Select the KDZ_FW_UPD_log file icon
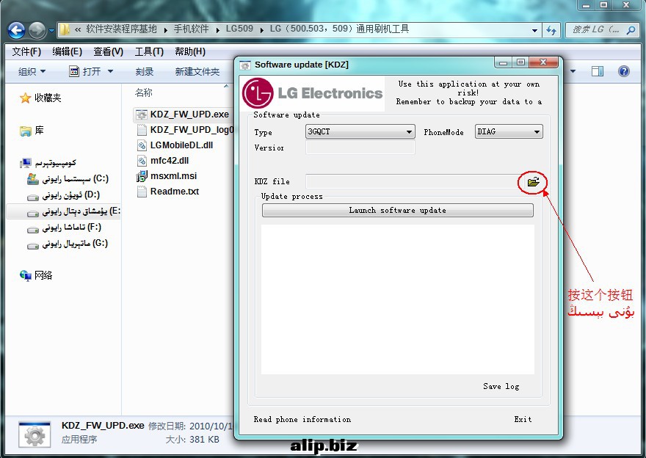The width and height of the screenshot is (646, 458). [142, 130]
